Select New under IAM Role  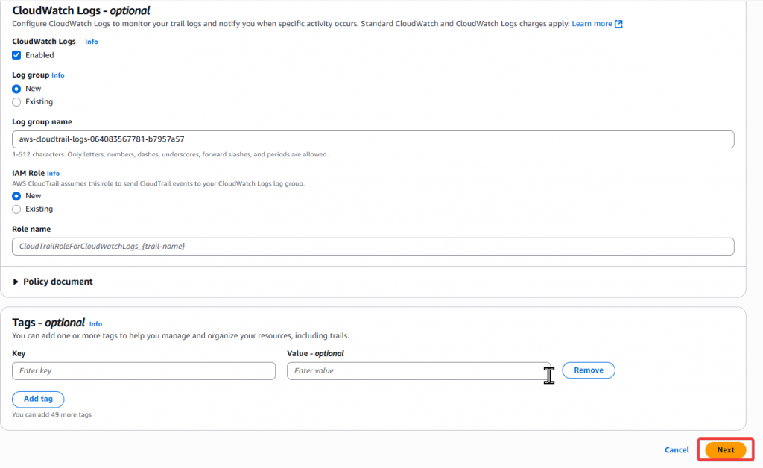(16, 196)
